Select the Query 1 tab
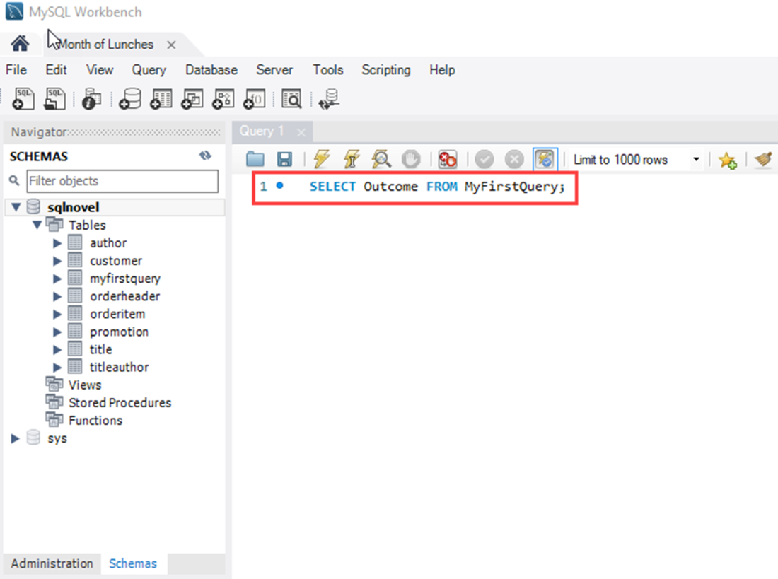The height and width of the screenshot is (579, 778). (262, 131)
